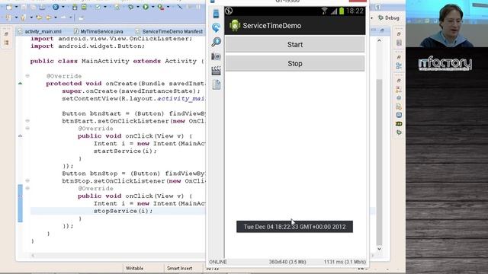Click the ONLINE status in device window

point(217,262)
